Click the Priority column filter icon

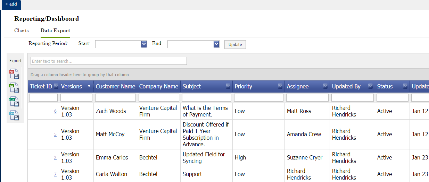pos(280,86)
